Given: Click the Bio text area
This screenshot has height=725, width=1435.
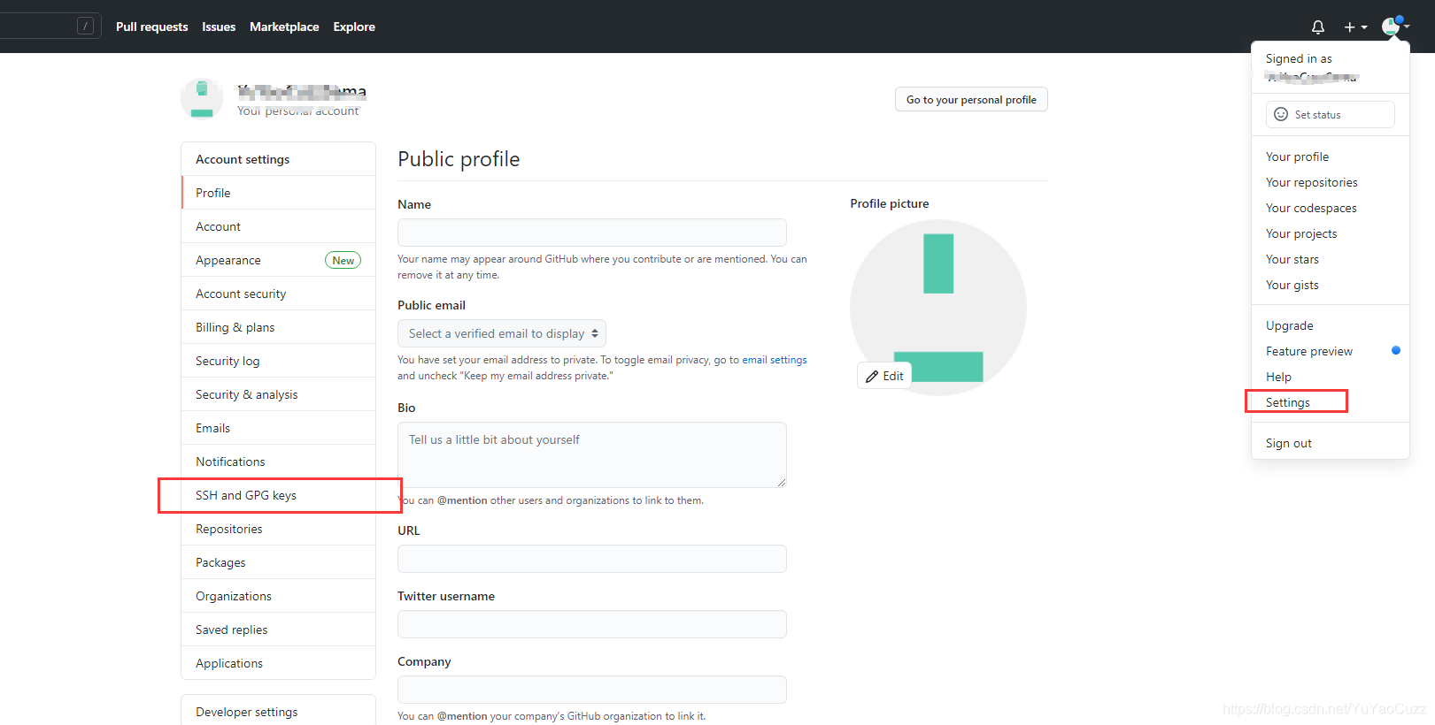Looking at the screenshot, I should (592, 454).
